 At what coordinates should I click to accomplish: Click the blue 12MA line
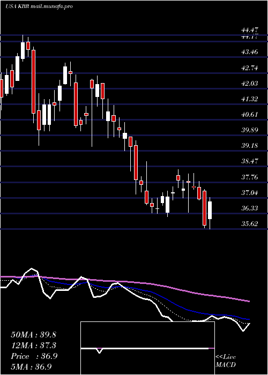(167, 299)
